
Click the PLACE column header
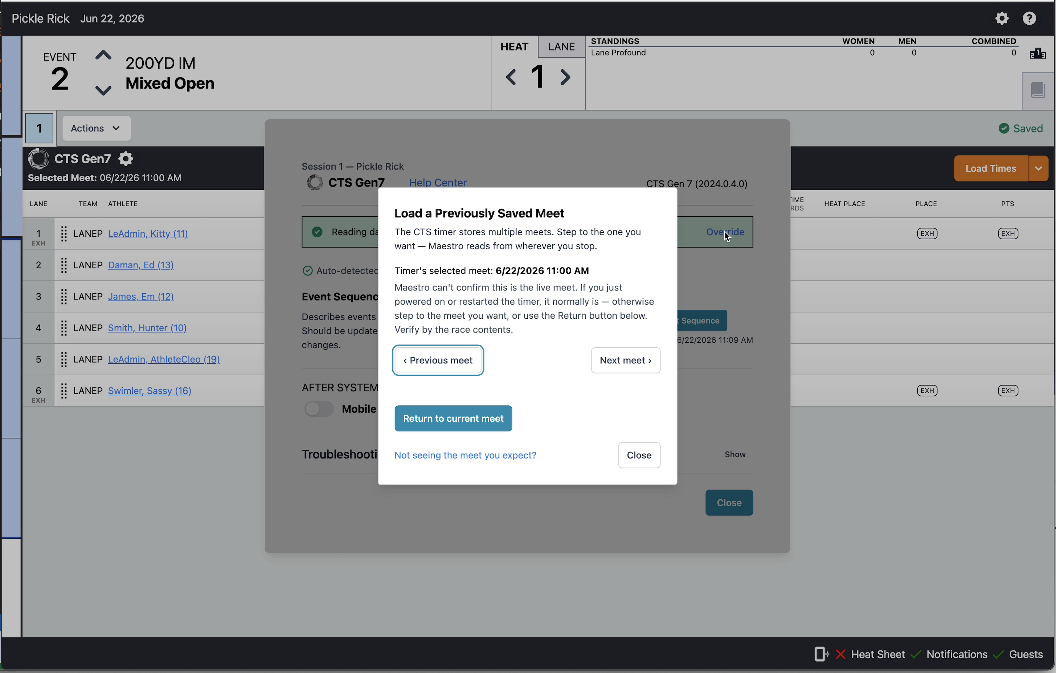[x=926, y=204]
